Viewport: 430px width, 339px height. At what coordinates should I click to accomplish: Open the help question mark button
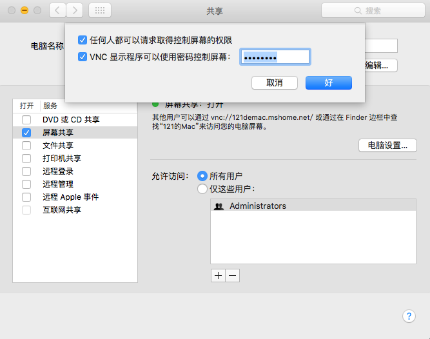click(409, 316)
